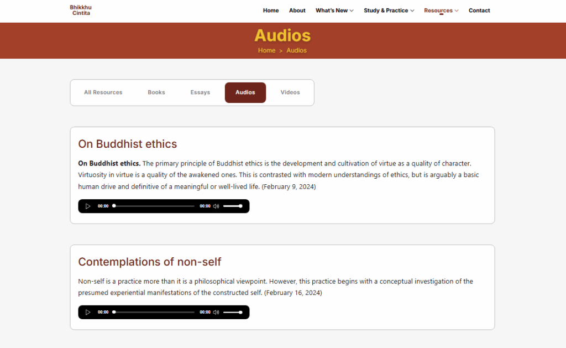Show the Videos tab
This screenshot has width=566, height=348.
(x=290, y=92)
